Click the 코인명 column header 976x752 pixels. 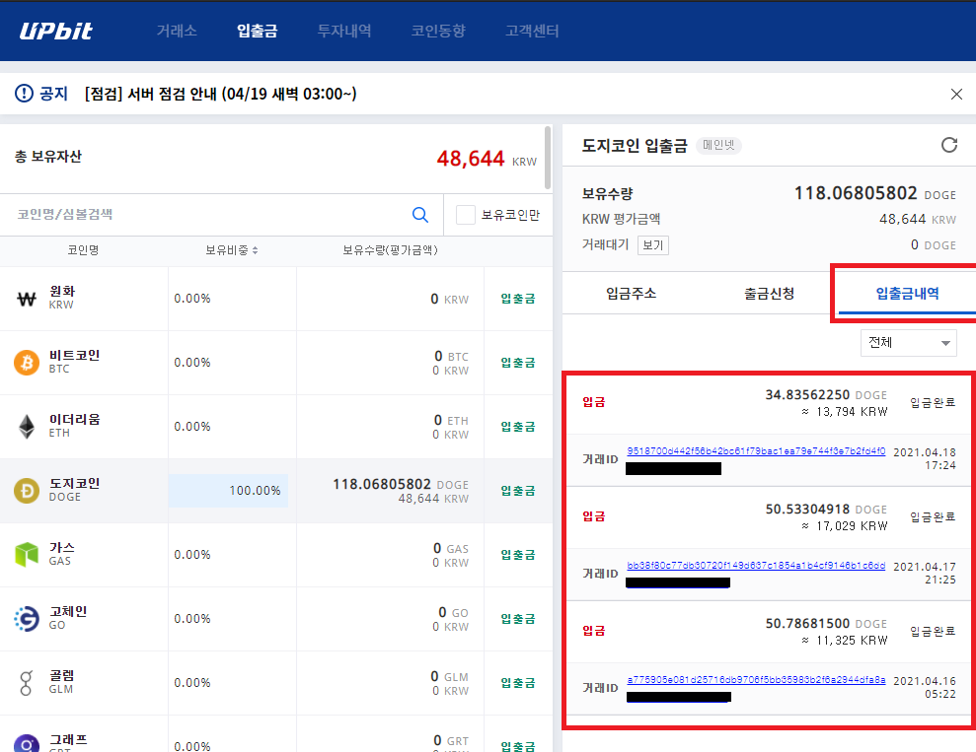click(84, 249)
